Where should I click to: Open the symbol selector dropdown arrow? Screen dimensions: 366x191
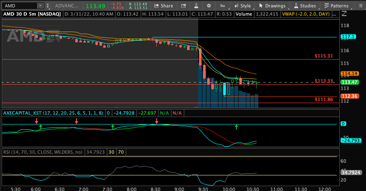[x=40, y=6]
